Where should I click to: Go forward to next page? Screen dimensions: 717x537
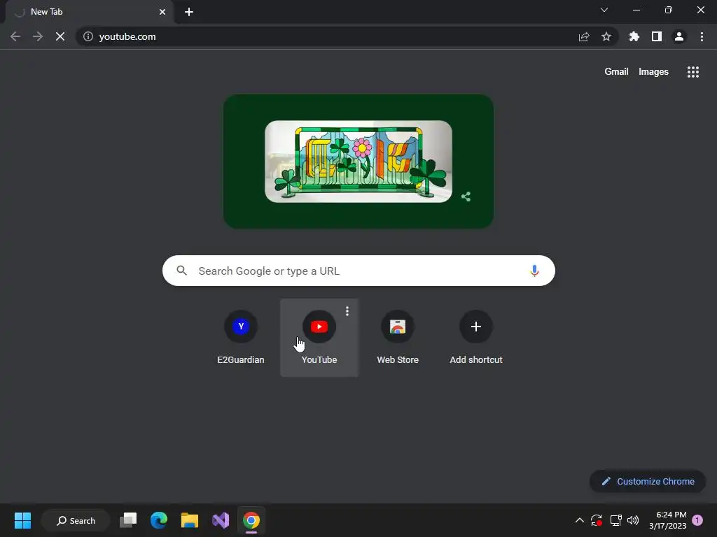(x=38, y=36)
